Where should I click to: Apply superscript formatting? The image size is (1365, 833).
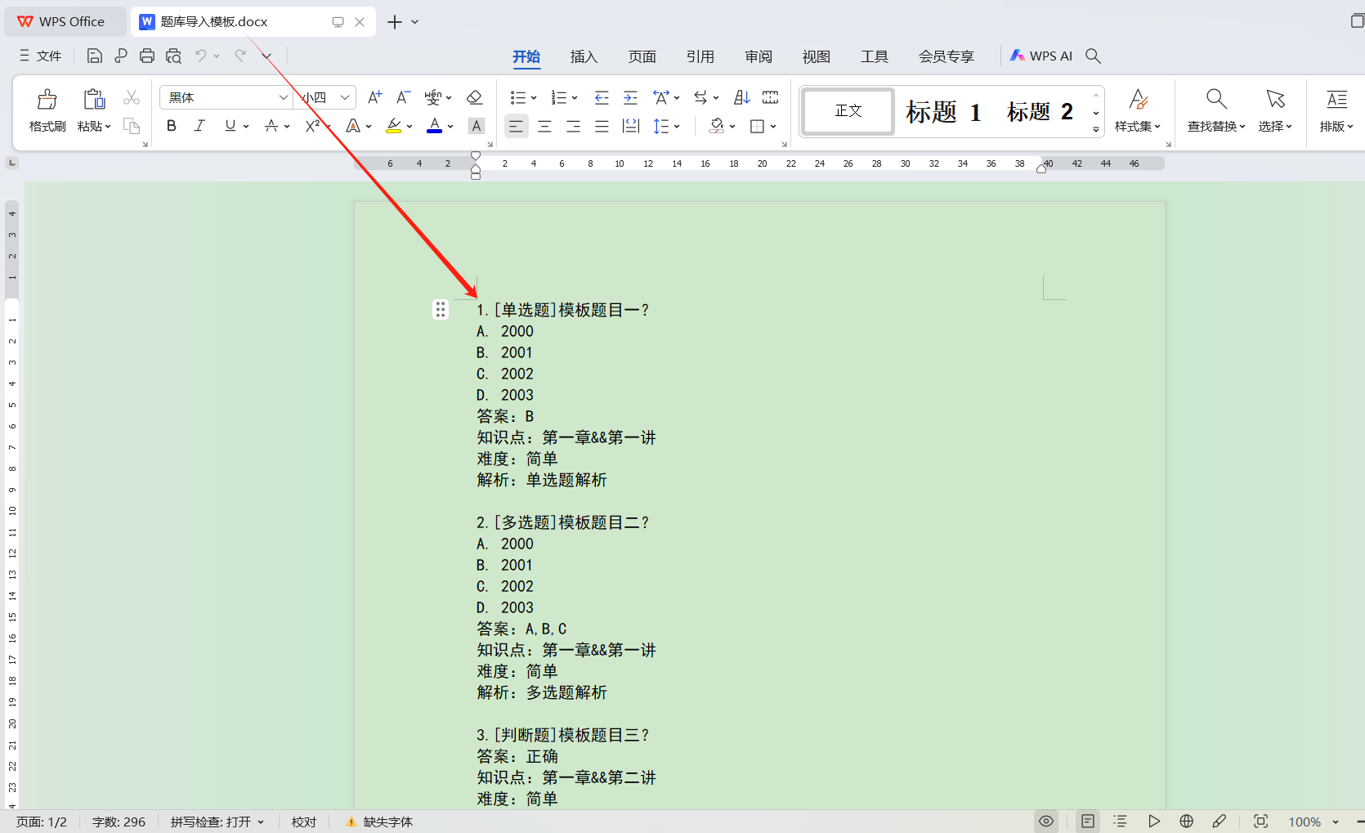coord(311,125)
